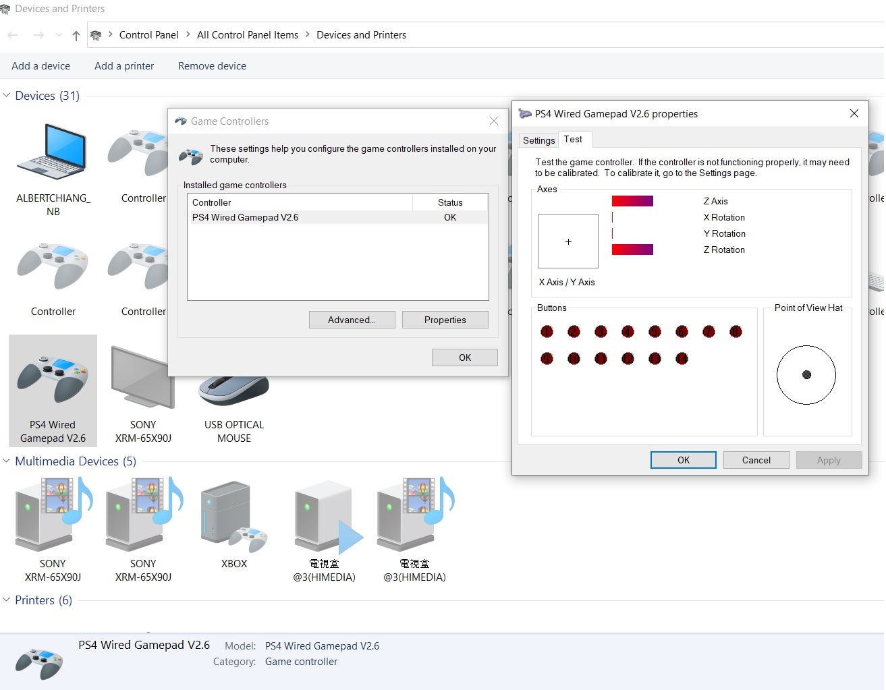Click OK in Game Controllers dialog
Screen dimensions: 886x690
465,357
